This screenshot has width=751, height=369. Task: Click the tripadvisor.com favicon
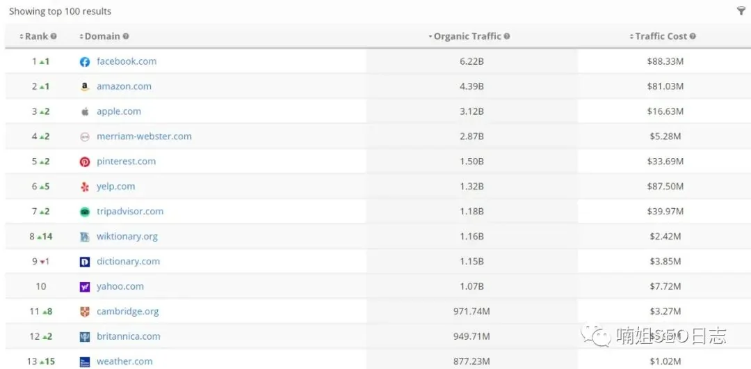pyautogui.click(x=85, y=212)
